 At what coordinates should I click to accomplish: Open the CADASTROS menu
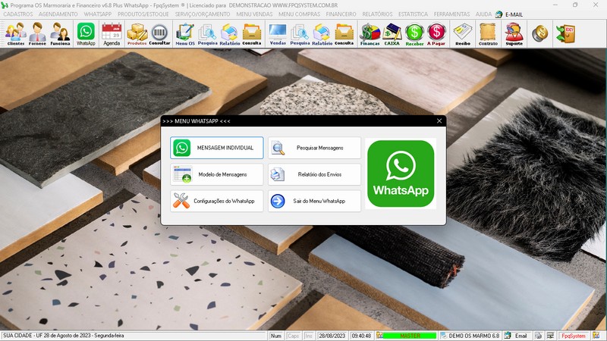pos(17,14)
